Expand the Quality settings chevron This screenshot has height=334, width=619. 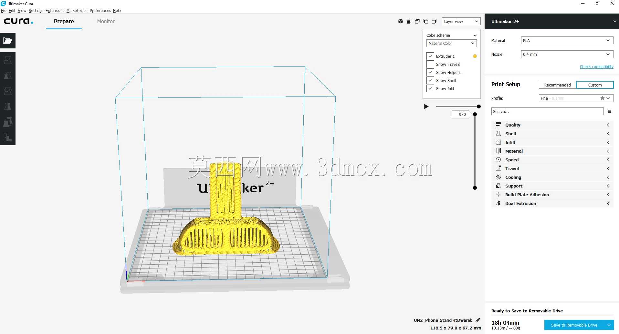point(608,125)
